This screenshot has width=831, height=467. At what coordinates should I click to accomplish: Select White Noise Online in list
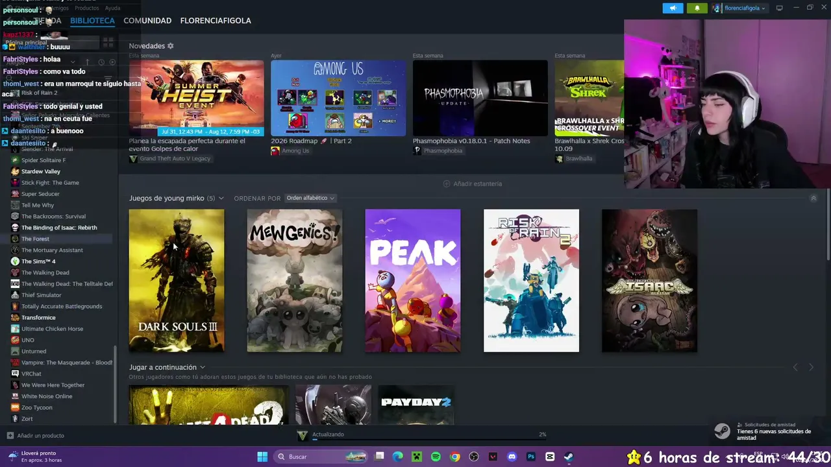click(47, 396)
